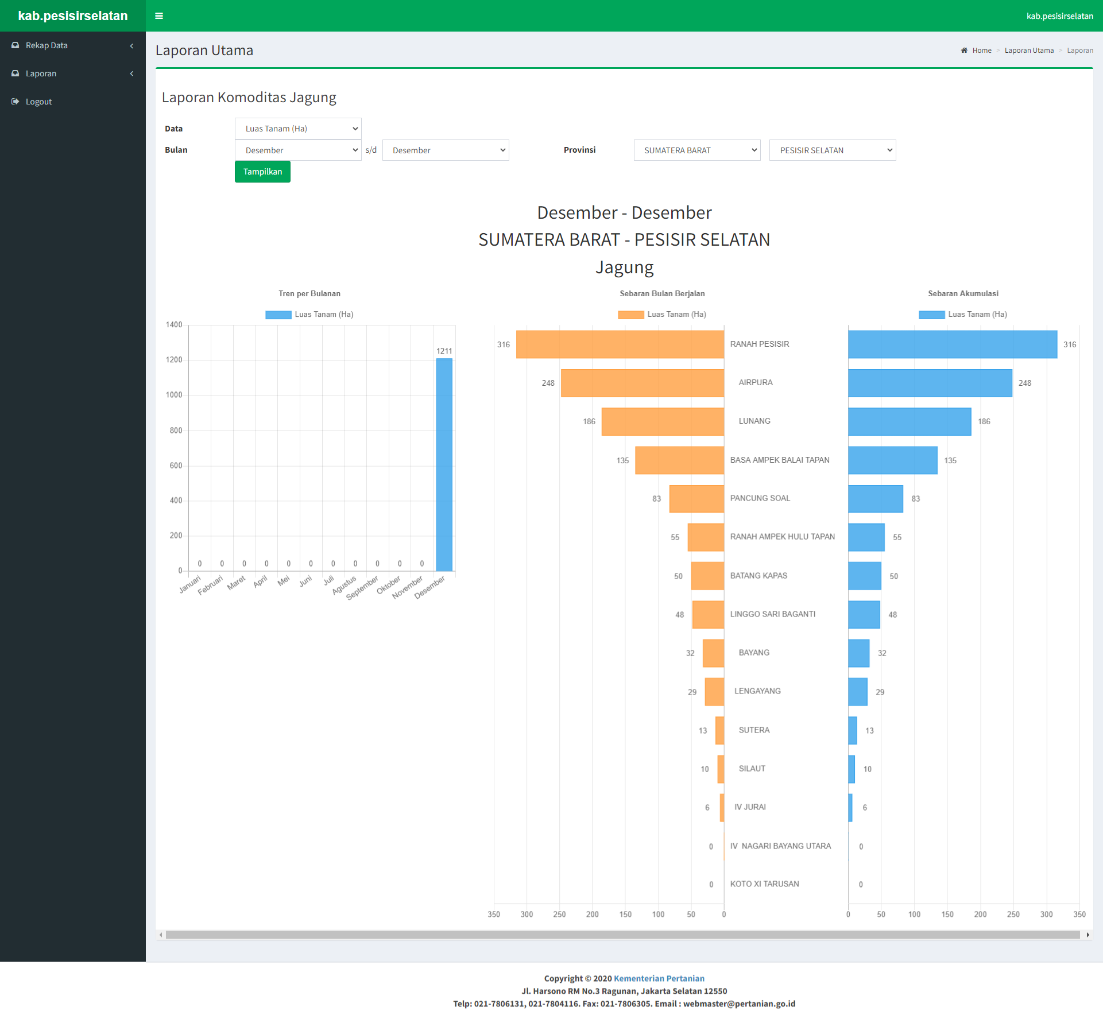
Task: Open the ending month Desember dropdown
Action: point(445,150)
